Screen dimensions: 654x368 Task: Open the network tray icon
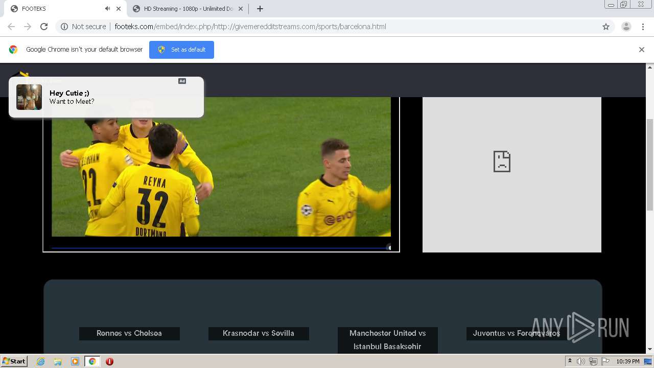coord(593,361)
